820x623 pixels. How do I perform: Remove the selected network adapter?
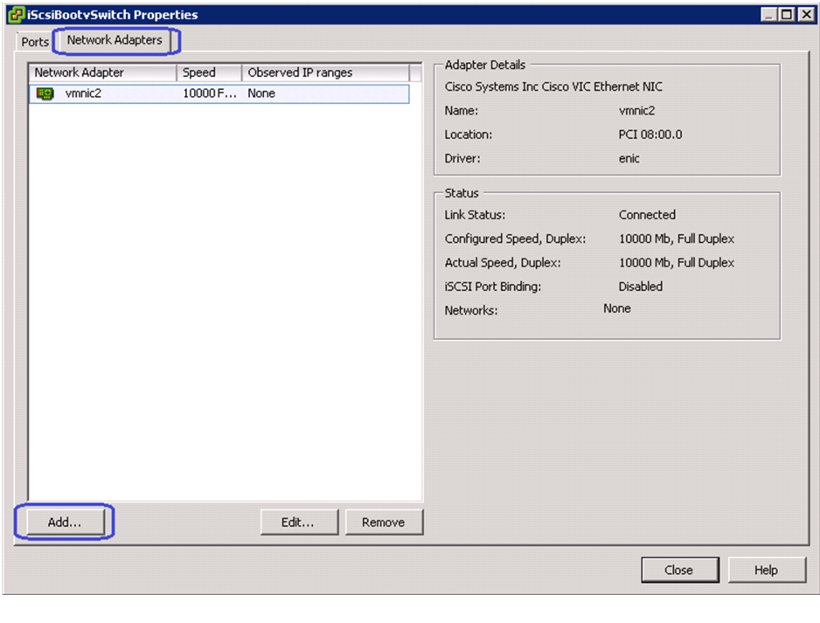pyautogui.click(x=384, y=523)
